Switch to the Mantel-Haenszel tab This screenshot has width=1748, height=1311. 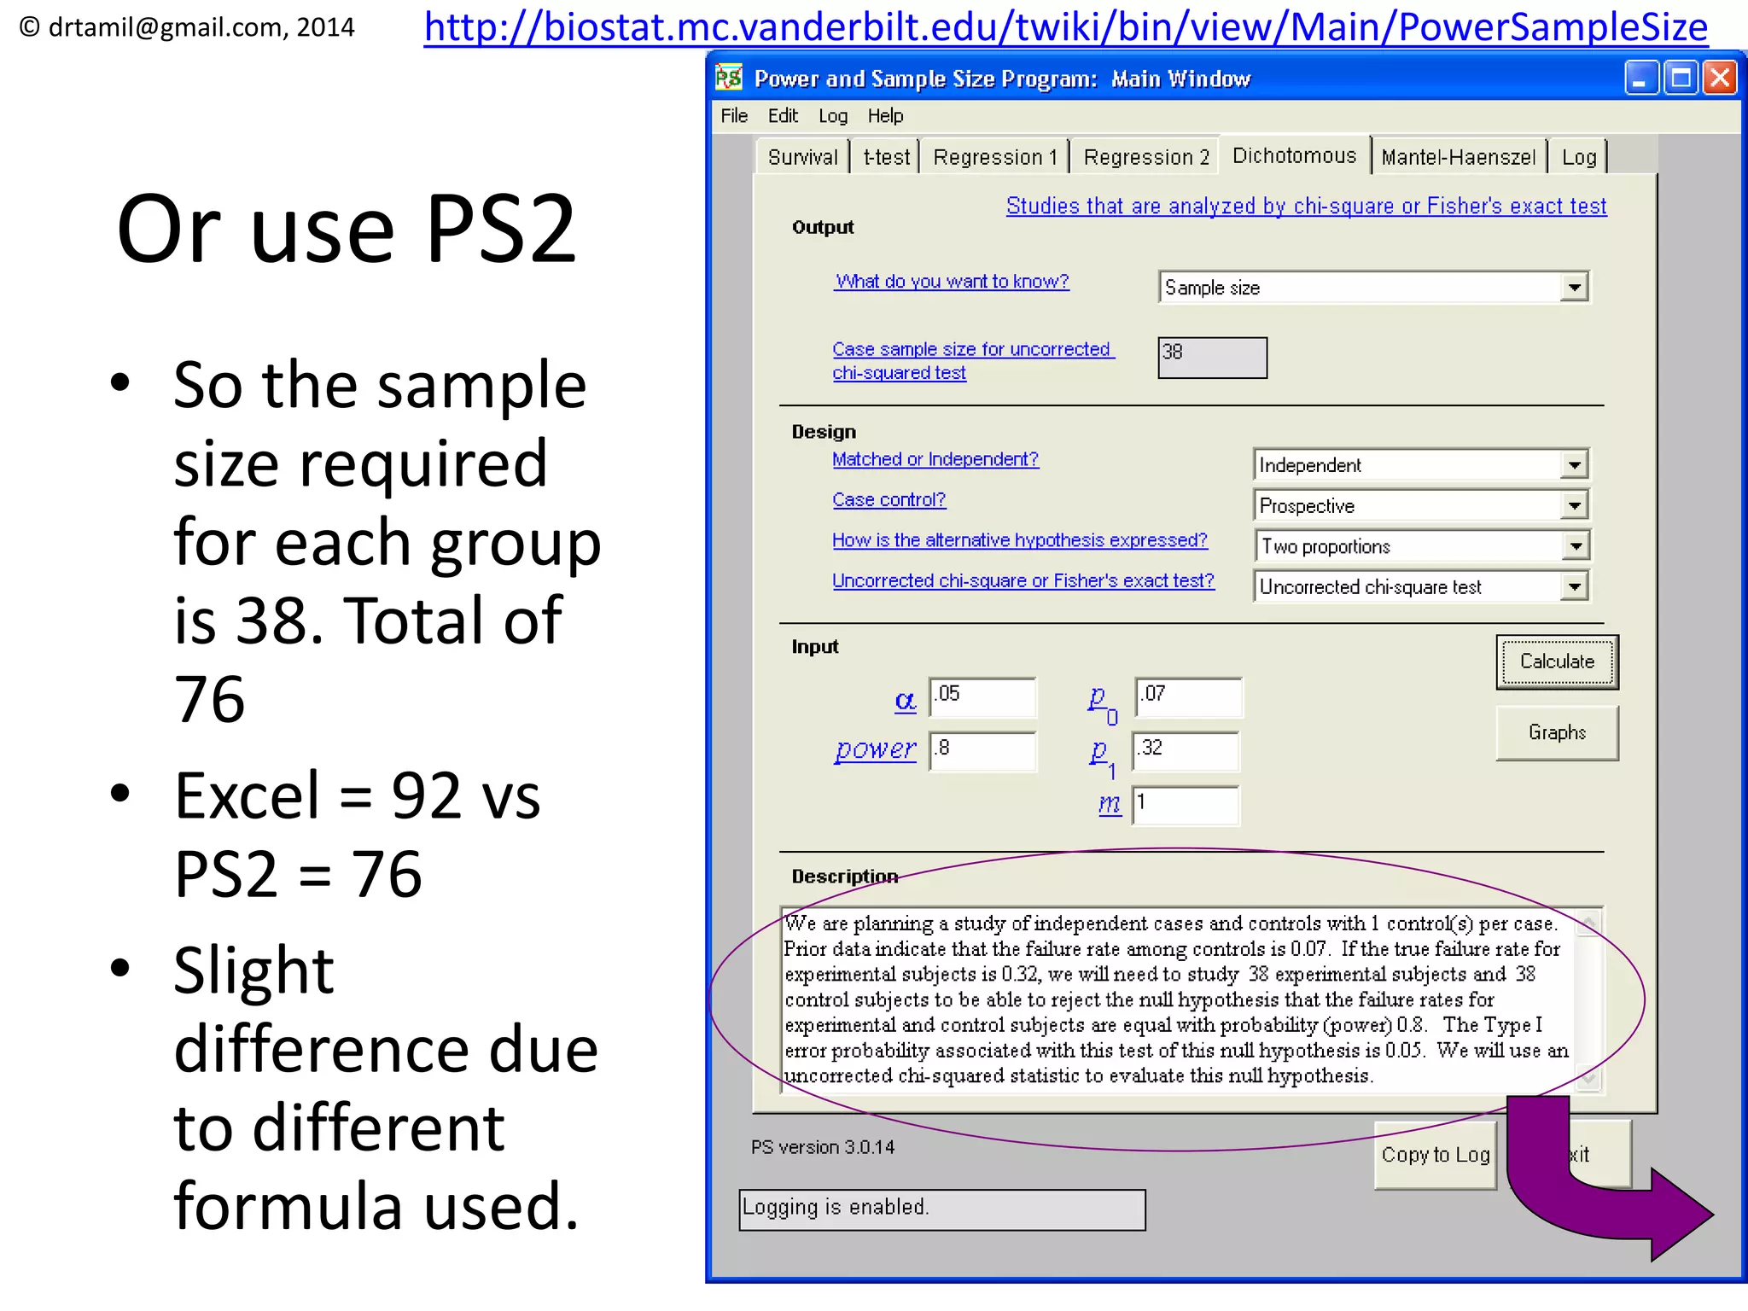click(1458, 157)
